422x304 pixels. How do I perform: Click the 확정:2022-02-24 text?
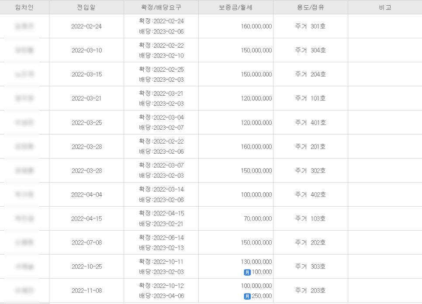pos(161,21)
